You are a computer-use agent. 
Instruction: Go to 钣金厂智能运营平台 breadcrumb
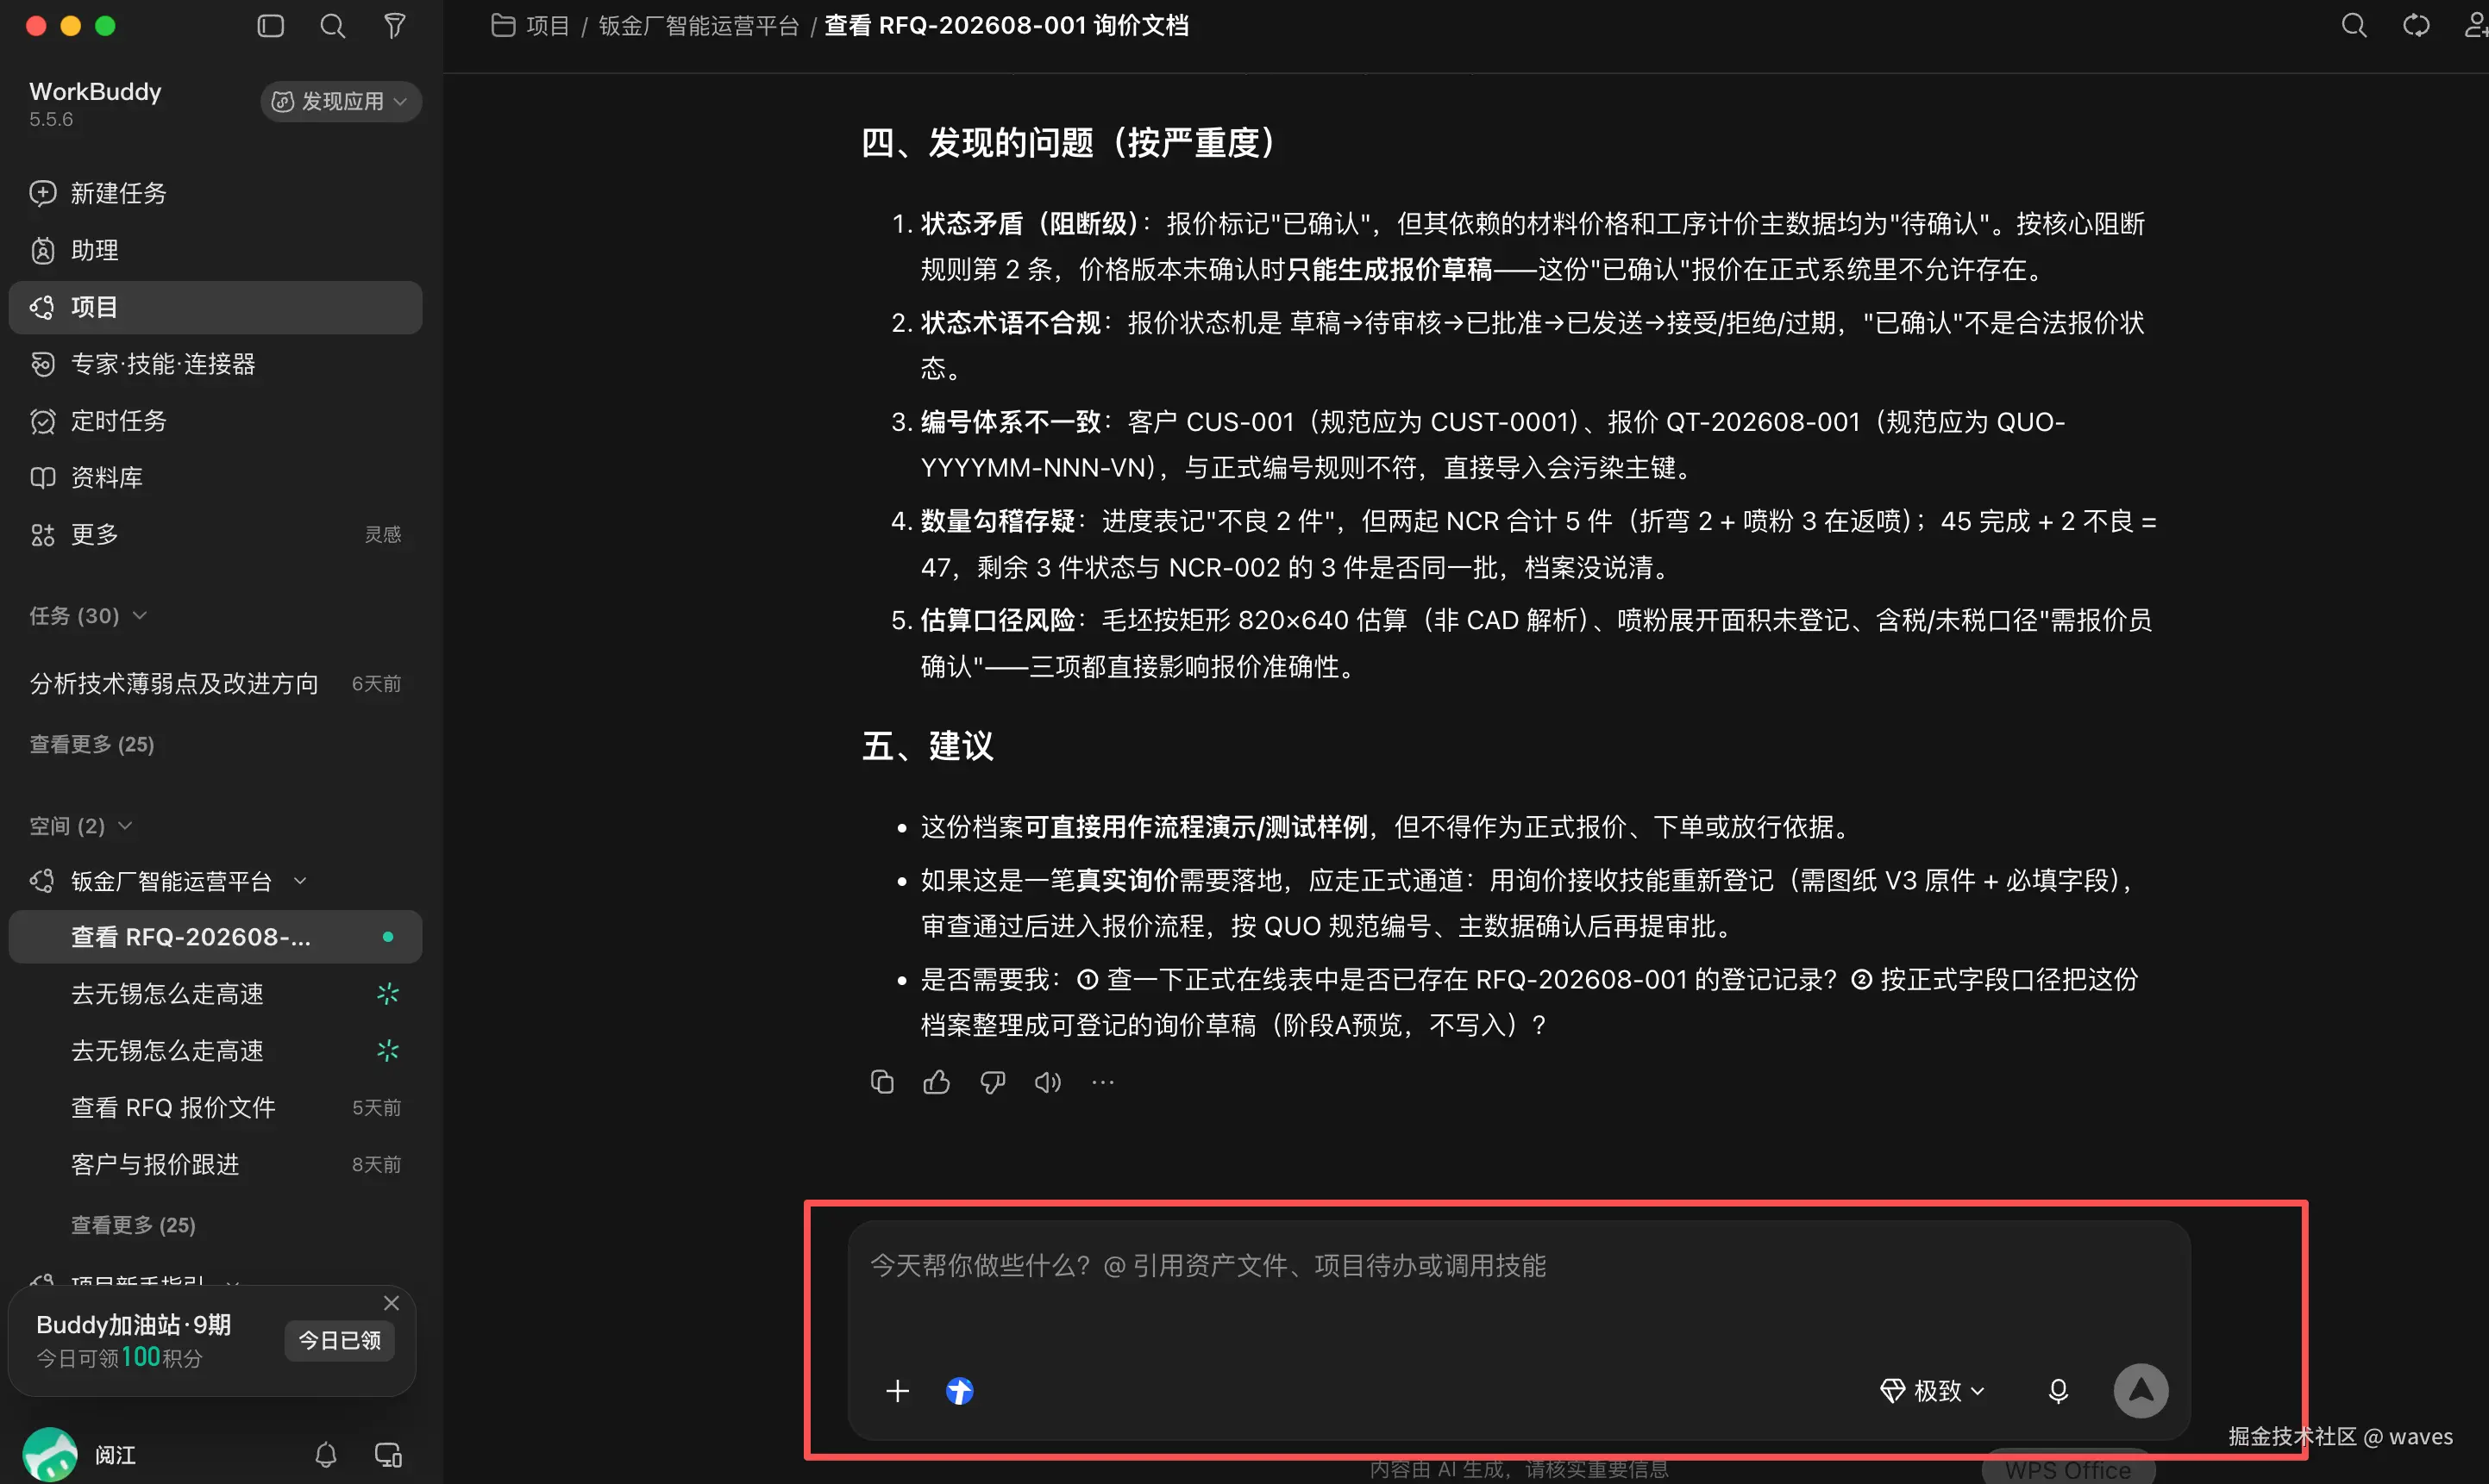pos(699,26)
